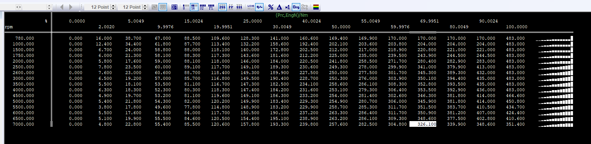Click the x1 factor icon
The width and height of the screenshot is (591, 144).
288,7
